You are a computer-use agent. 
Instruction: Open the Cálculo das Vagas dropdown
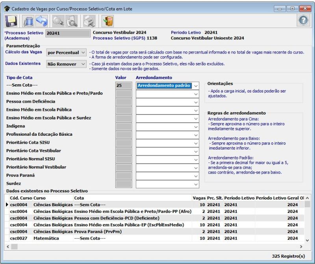click(66, 52)
